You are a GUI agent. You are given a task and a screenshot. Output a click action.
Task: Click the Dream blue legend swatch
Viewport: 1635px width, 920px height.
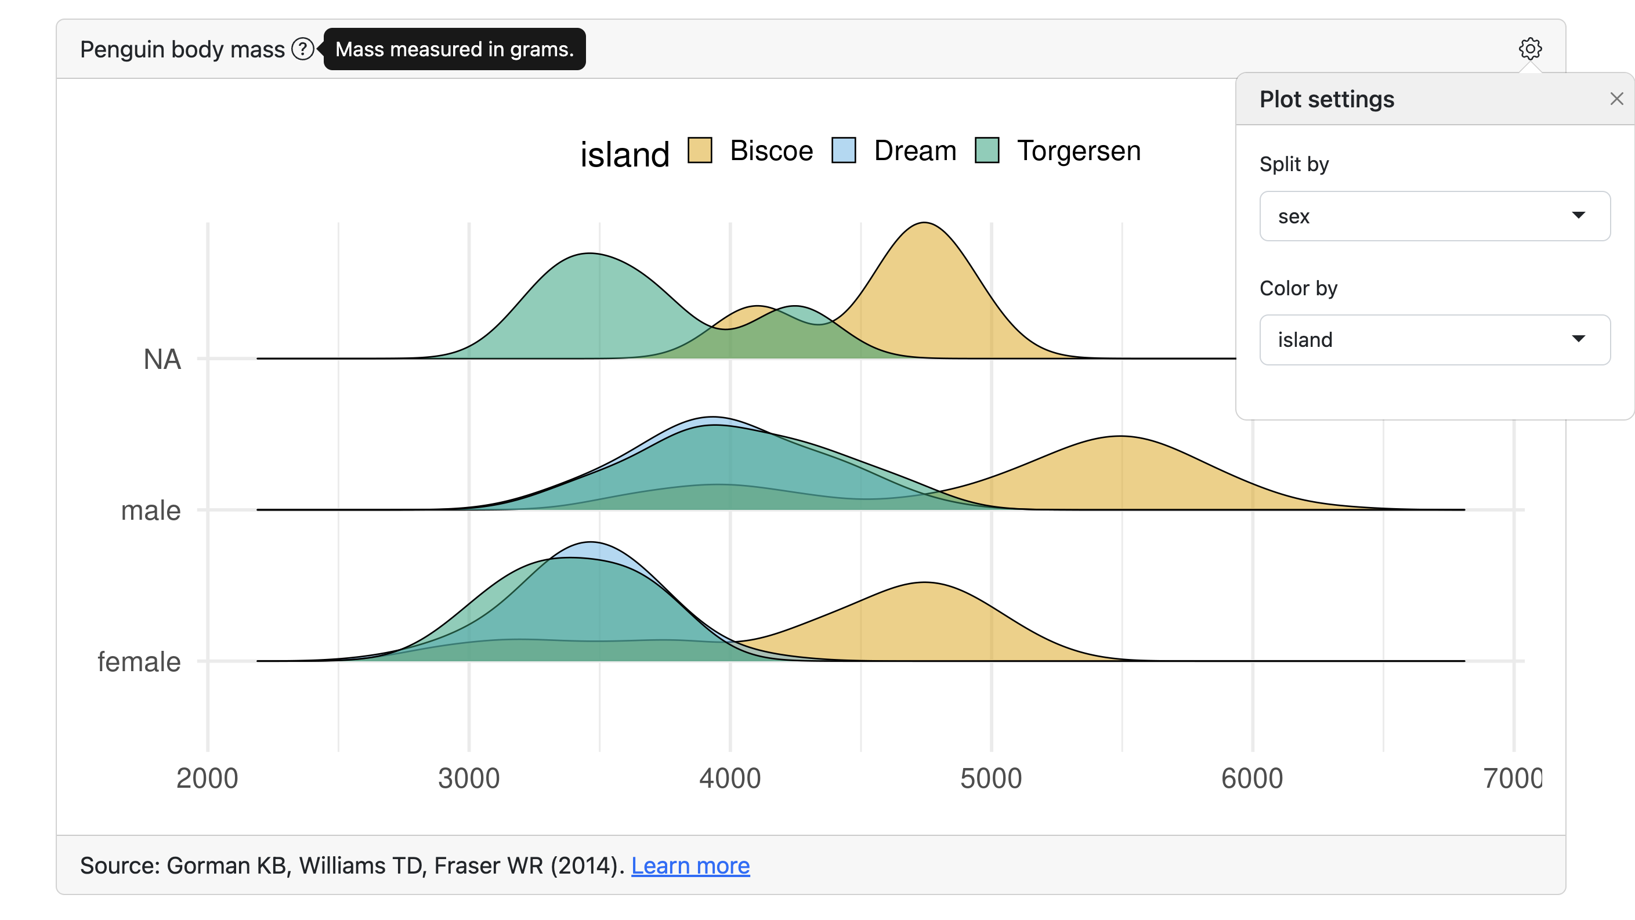tap(844, 151)
